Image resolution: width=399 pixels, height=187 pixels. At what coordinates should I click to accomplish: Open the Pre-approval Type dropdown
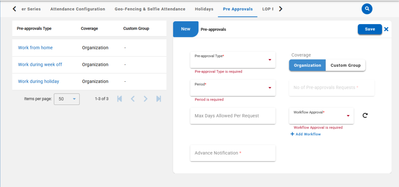click(233, 60)
